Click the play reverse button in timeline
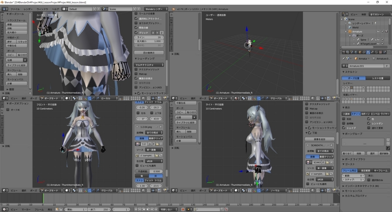Viewport: 392px width, 212px height. tap(144, 209)
